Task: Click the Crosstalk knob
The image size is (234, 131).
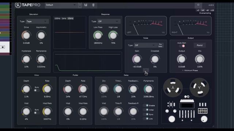Action: pyautogui.click(x=155, y=59)
